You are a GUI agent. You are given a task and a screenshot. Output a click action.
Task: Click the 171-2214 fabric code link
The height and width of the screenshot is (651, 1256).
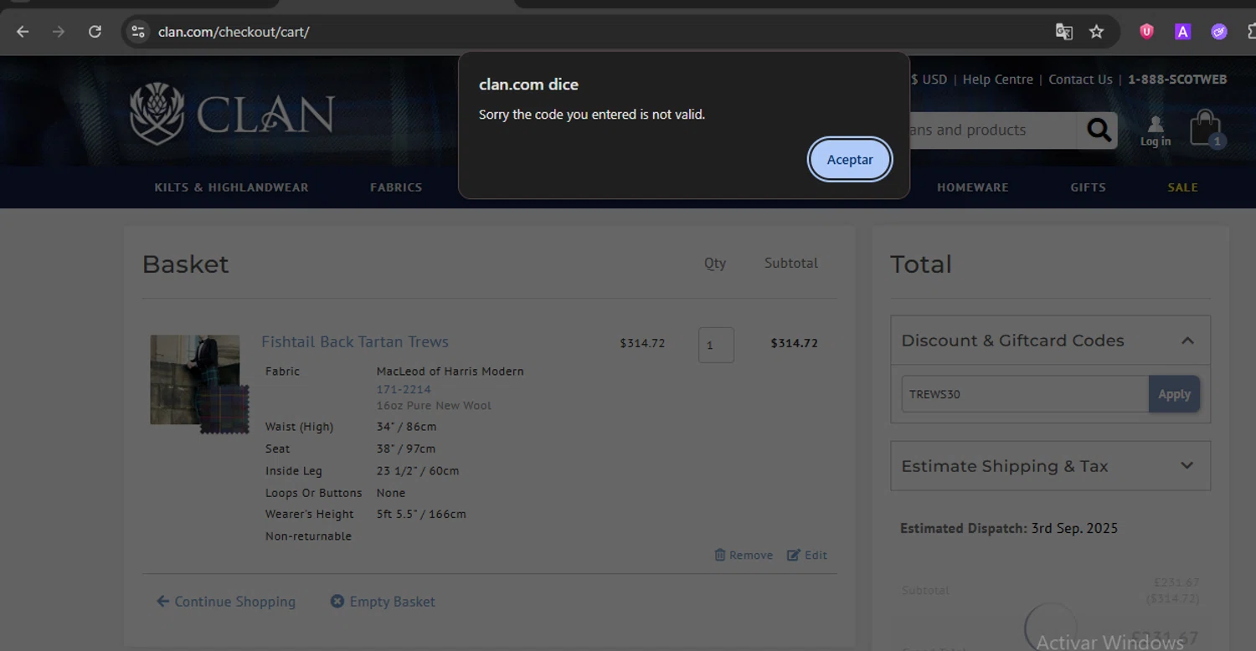(x=404, y=389)
